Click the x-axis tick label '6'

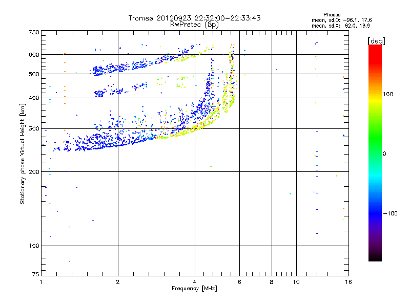coord(239,282)
